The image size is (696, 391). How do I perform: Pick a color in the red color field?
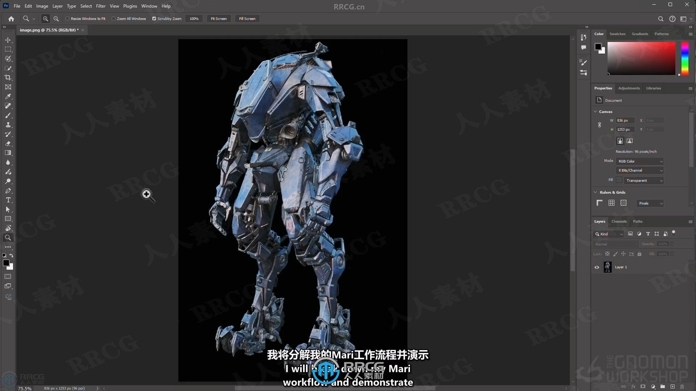click(x=641, y=58)
